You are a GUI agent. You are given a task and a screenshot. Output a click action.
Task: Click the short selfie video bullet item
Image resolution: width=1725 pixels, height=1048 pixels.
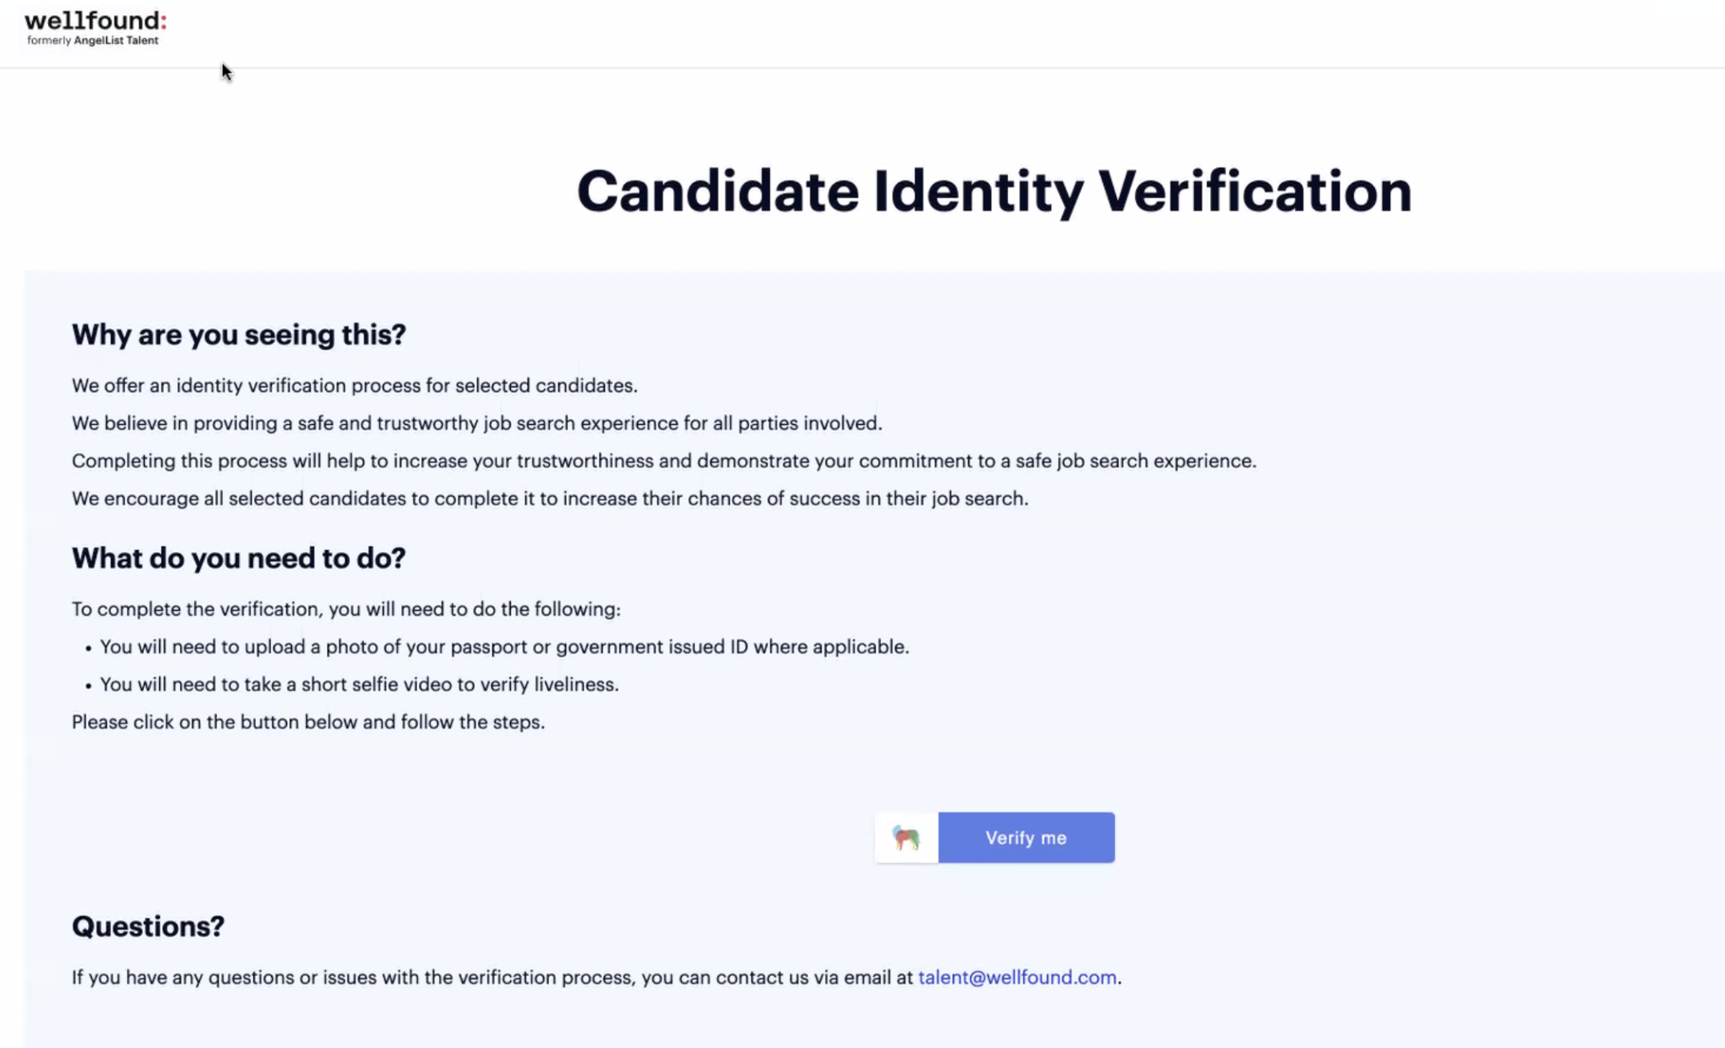coord(359,685)
